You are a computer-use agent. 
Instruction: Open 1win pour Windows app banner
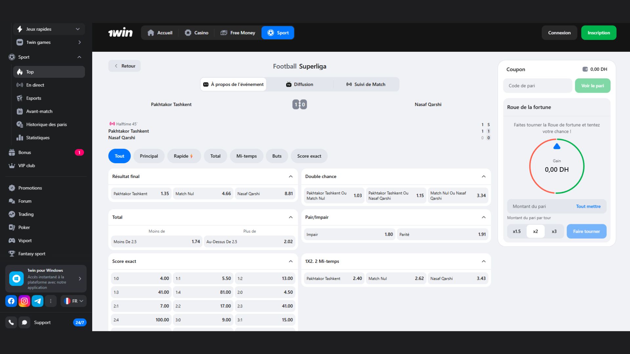pos(46,279)
